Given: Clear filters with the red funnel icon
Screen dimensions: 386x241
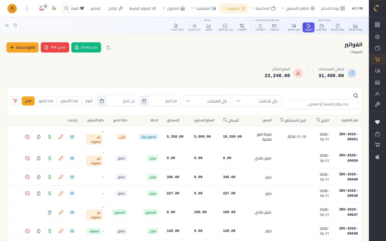Looking at the screenshot, I should point(15,101).
